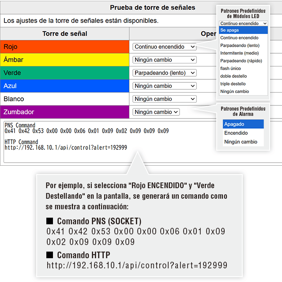
Task: Expand the Blanco pattern dropdown
Action: tap(164, 99)
